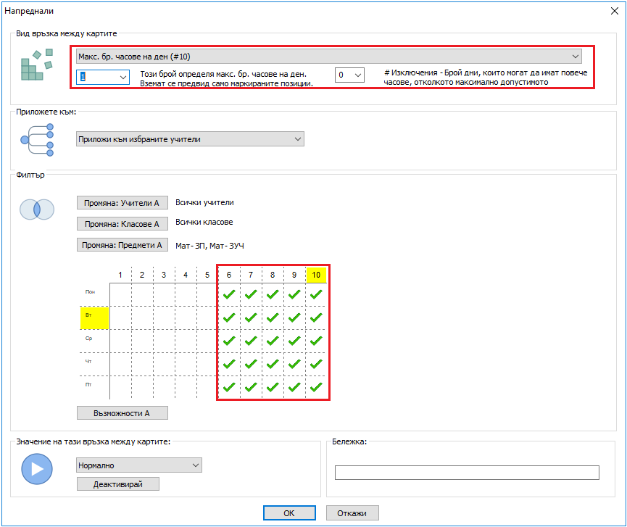Click the Промяна: Учители А button
Image resolution: width=627 pixels, height=527 pixels.
[122, 204]
